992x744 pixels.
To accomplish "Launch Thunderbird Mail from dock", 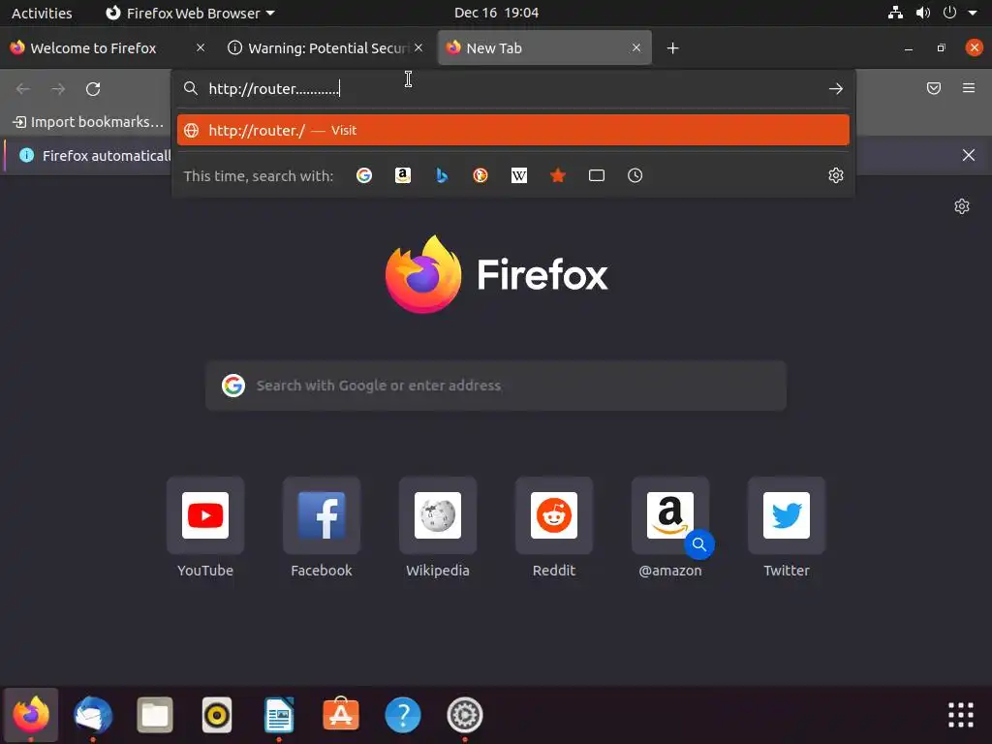I will [93, 715].
